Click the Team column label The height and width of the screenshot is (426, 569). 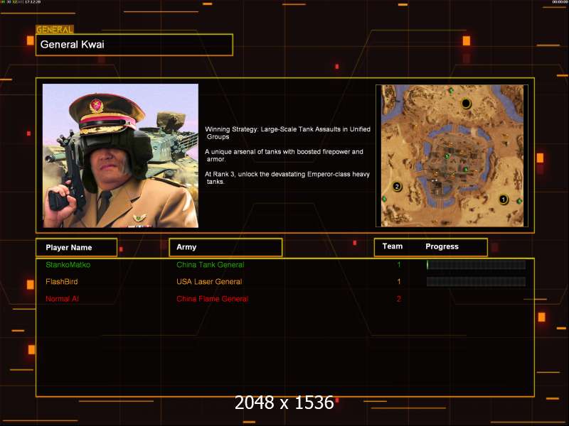(x=393, y=246)
